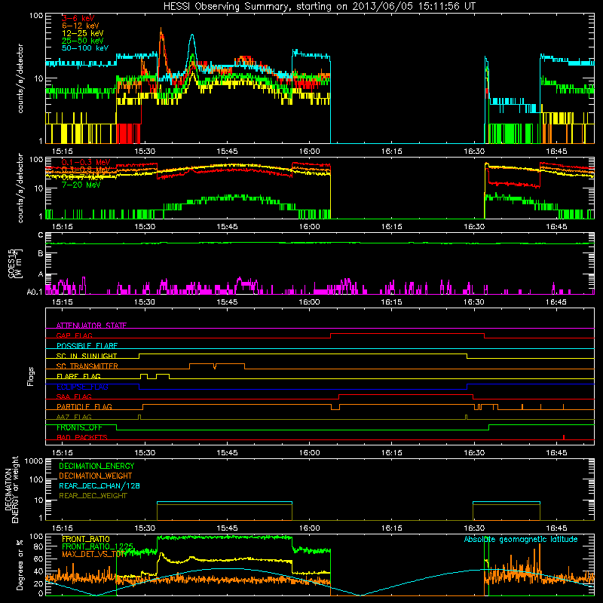
Task: Click the Degrees or % axis label
Action: (20, 565)
